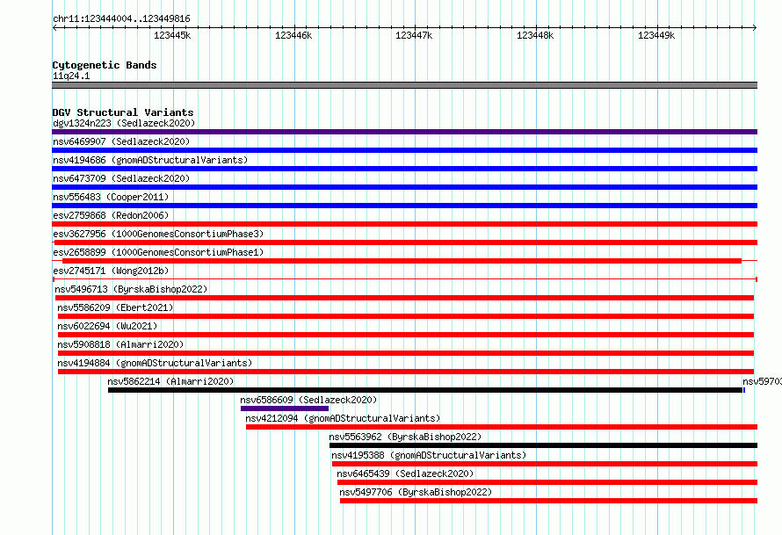
Task: Click the 11q24.1 band label
Action: pyautogui.click(x=71, y=76)
